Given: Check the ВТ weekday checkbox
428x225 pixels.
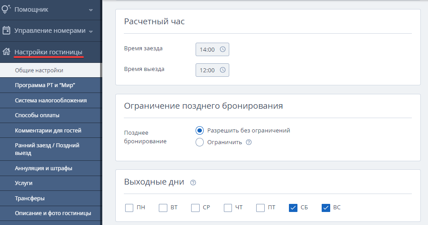Looking at the screenshot, I should 163,208.
